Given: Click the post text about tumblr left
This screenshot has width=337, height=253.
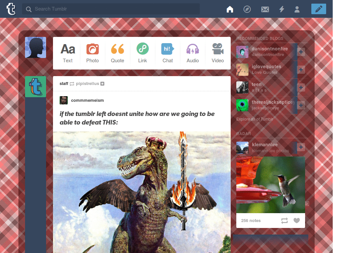Looking at the screenshot, I should click(137, 118).
